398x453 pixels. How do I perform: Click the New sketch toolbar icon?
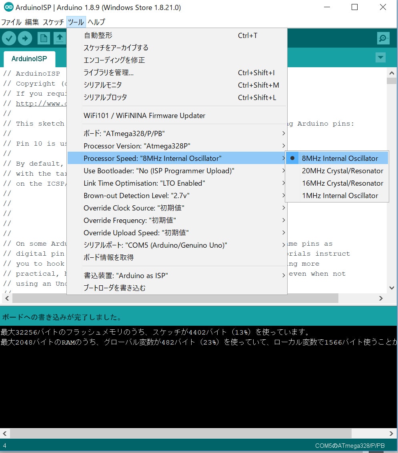pyautogui.click(x=44, y=38)
